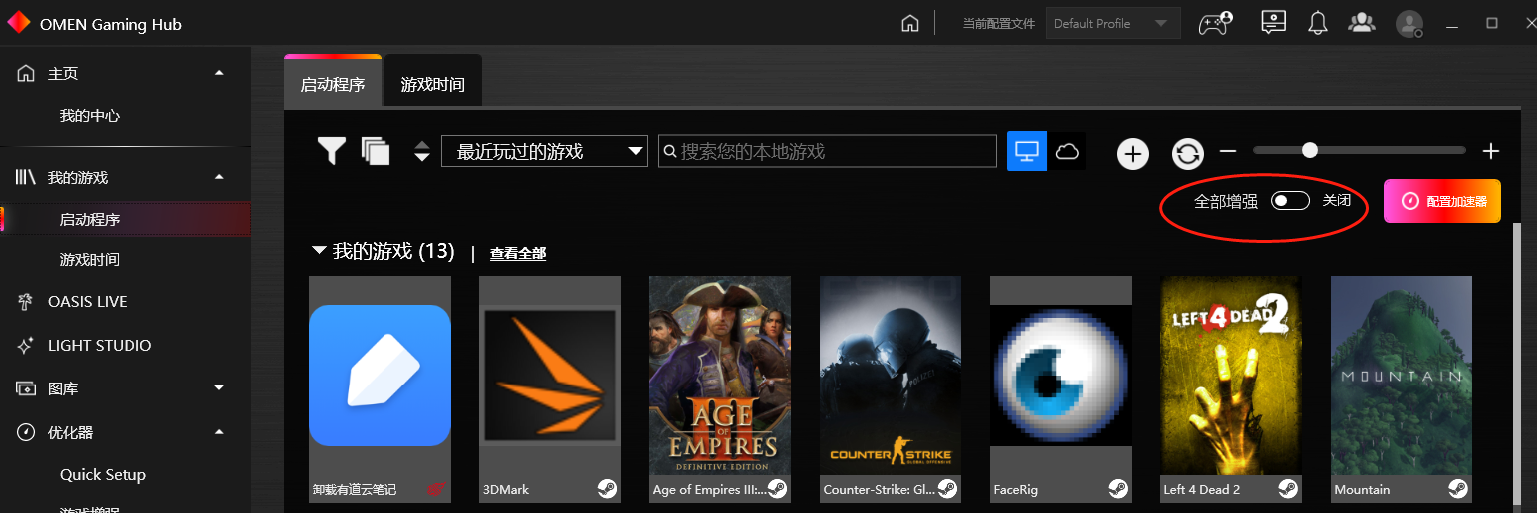Open the notifications bell
The width and height of the screenshot is (1537, 513).
(1318, 23)
